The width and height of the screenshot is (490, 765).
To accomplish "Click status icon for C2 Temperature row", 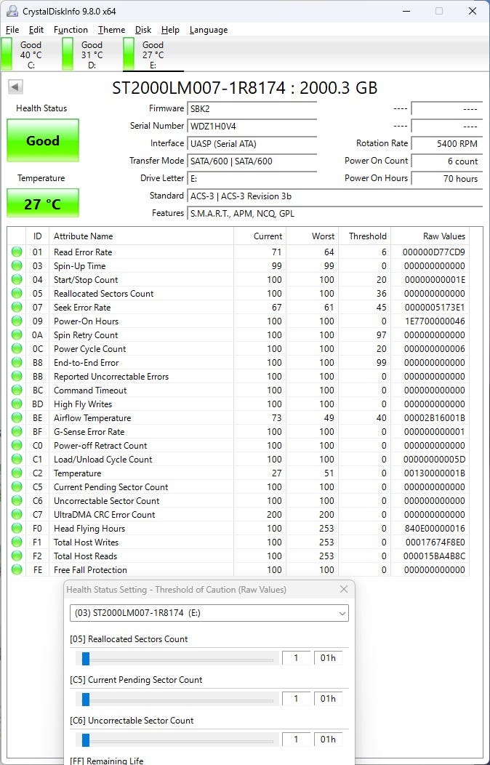I will (x=17, y=473).
